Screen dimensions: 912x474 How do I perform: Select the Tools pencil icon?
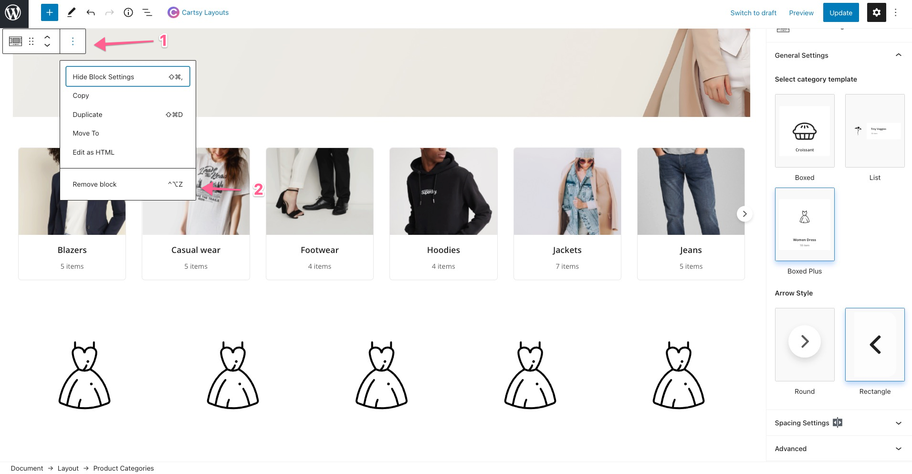click(71, 12)
